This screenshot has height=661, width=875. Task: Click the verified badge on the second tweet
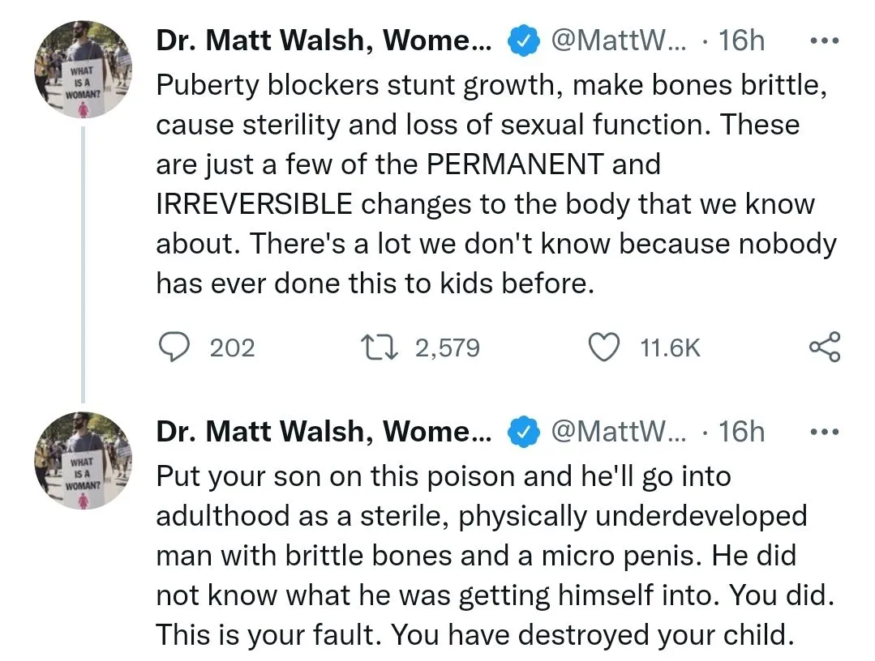(x=523, y=433)
